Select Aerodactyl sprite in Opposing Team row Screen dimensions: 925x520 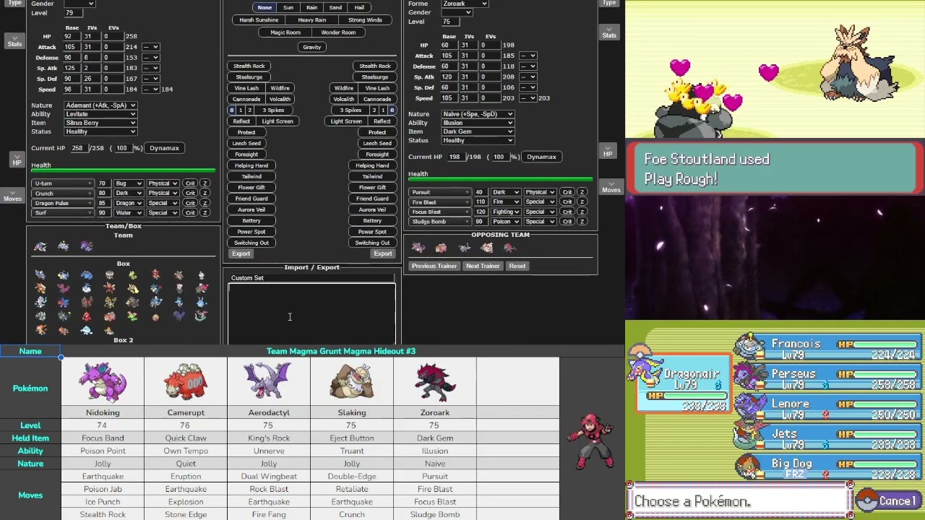point(464,248)
